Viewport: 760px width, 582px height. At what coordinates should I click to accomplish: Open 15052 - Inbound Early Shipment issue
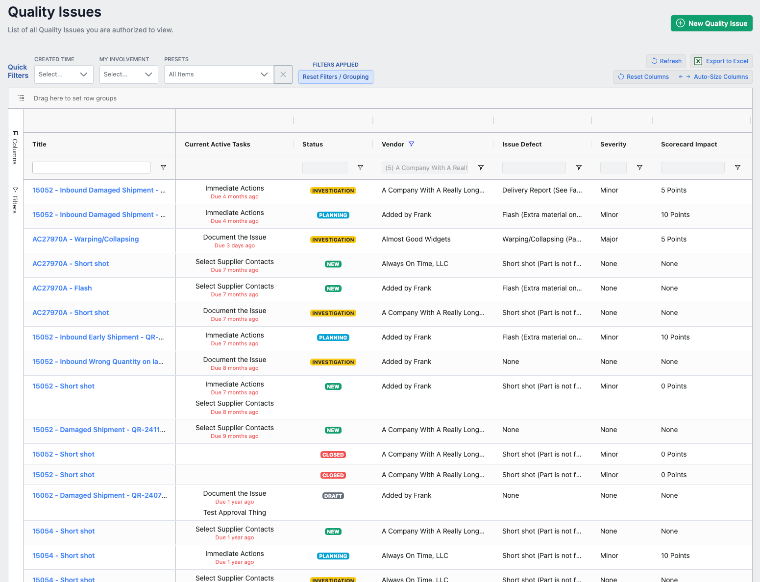click(x=98, y=337)
